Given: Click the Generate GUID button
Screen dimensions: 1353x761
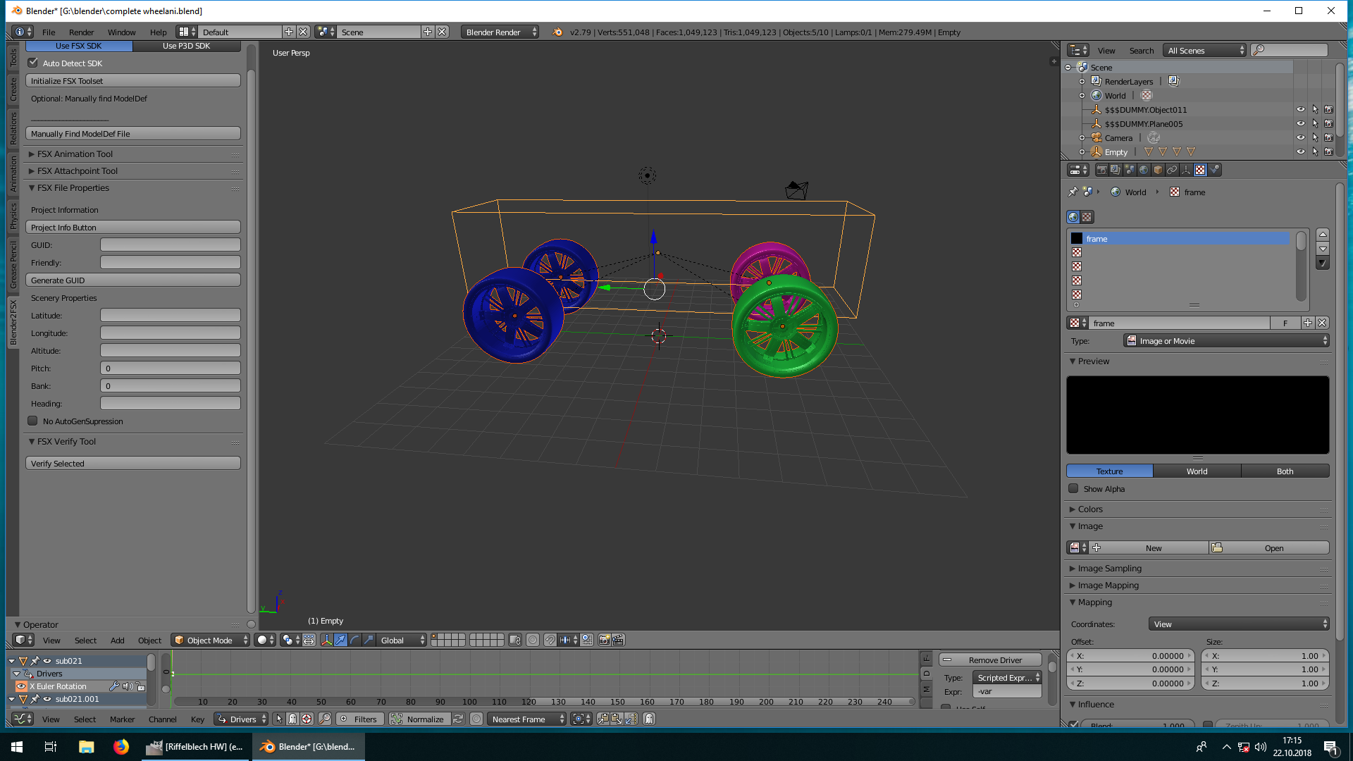Looking at the screenshot, I should pyautogui.click(x=133, y=280).
